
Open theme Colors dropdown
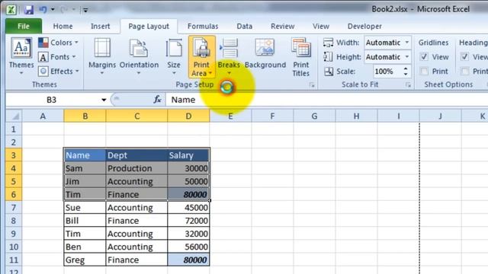59,43
